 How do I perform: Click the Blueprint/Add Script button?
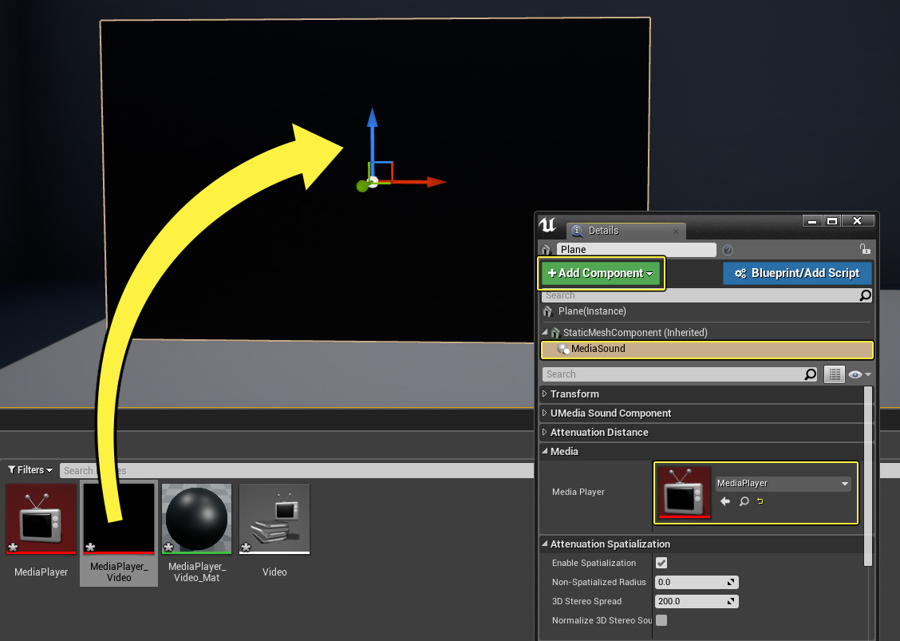click(797, 273)
